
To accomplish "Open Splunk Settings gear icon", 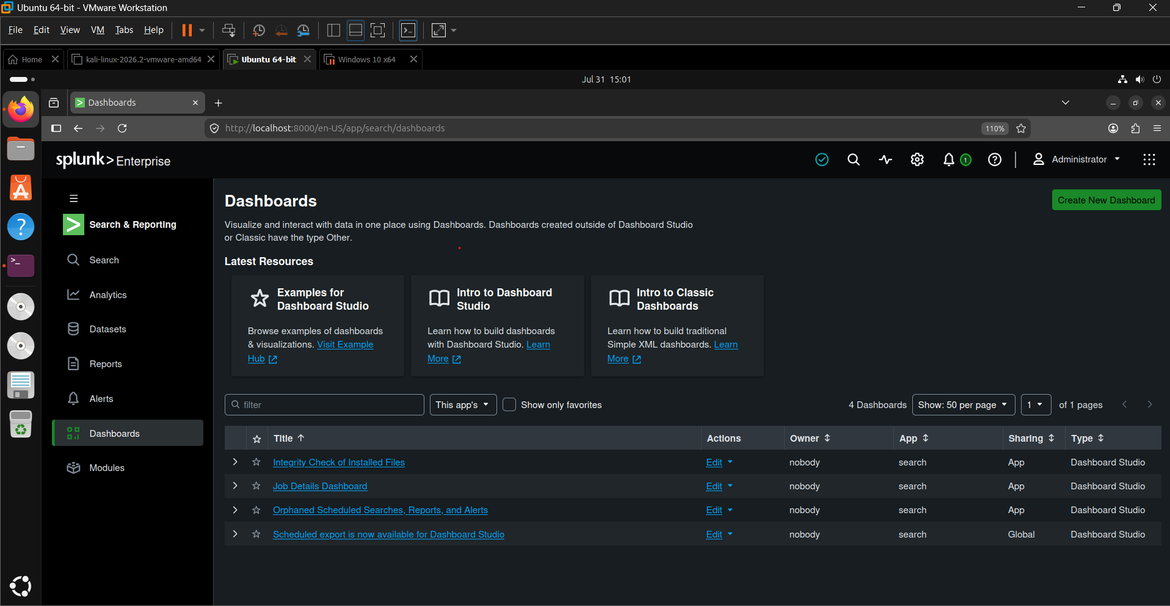I will click(x=917, y=159).
